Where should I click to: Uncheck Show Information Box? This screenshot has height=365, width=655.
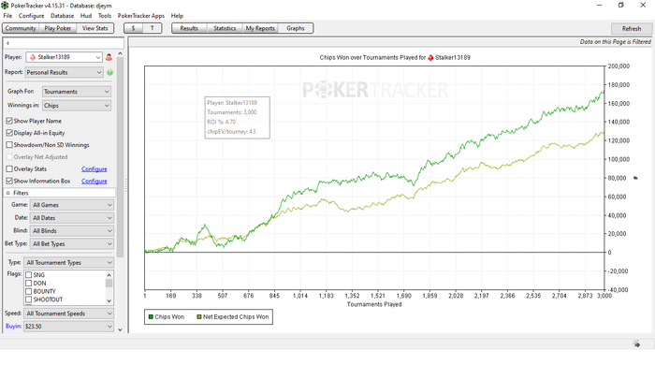9,181
